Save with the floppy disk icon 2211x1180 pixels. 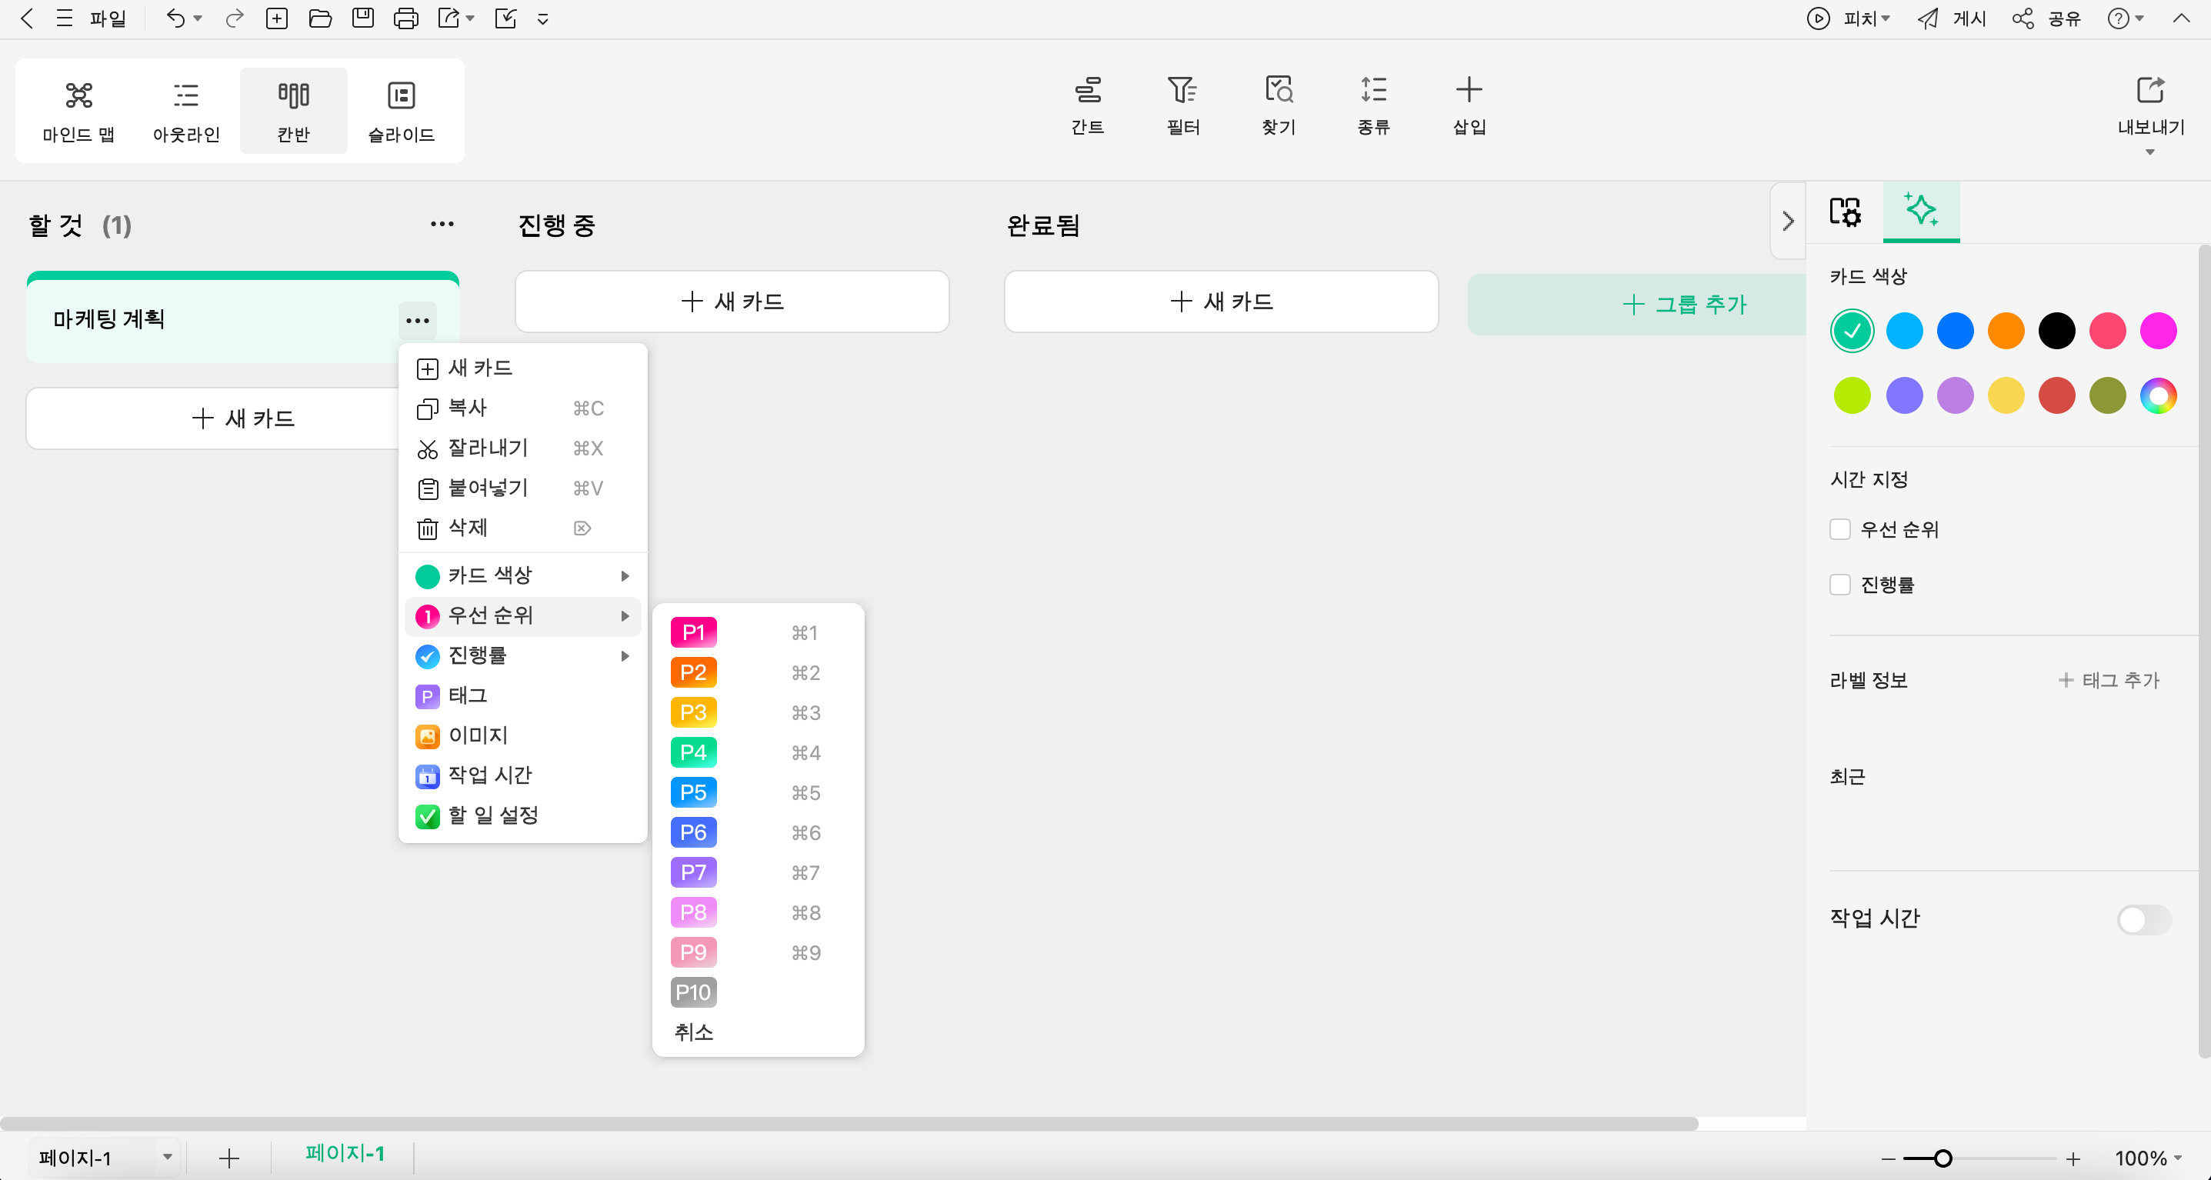coord(363,18)
